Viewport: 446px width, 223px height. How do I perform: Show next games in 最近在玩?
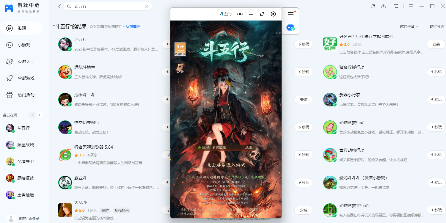click(x=40, y=115)
